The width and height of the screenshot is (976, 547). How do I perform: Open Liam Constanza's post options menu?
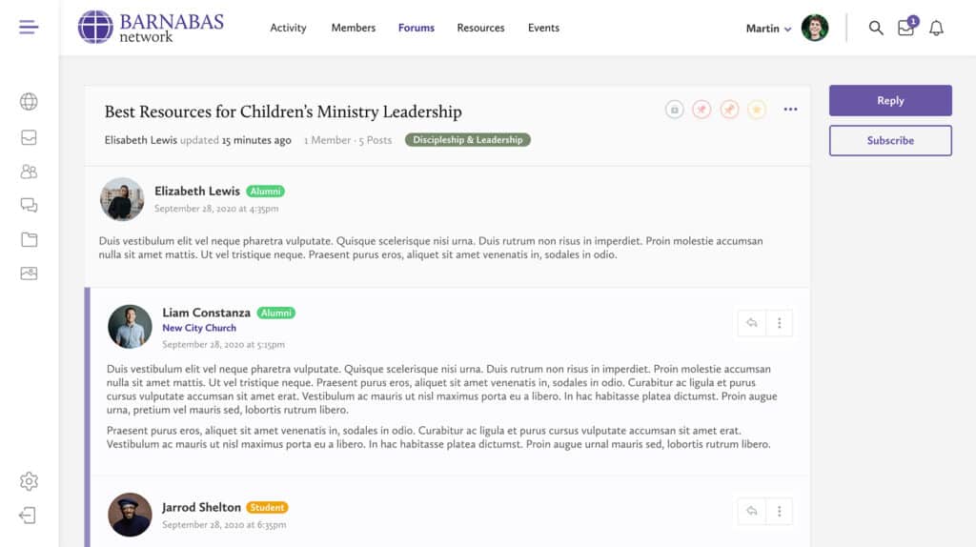(779, 323)
